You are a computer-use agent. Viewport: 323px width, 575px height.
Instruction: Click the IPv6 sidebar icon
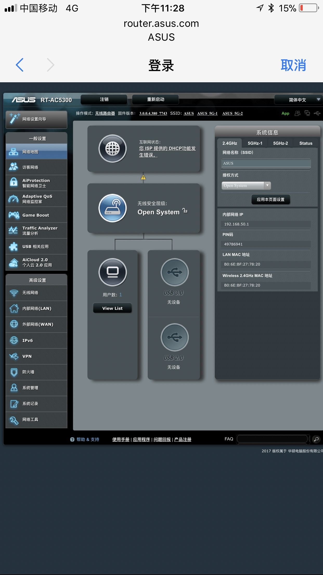point(14,340)
